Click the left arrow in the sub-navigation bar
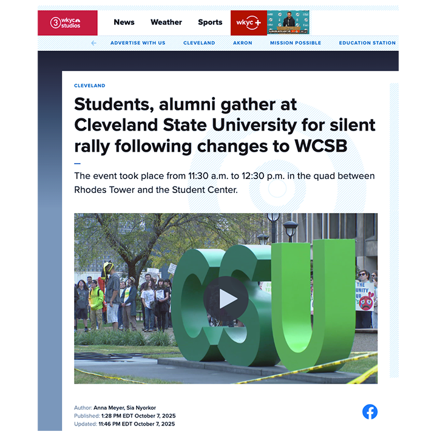 93,43
